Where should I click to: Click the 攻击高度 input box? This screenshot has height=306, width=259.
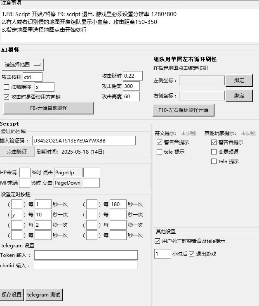[132, 97]
